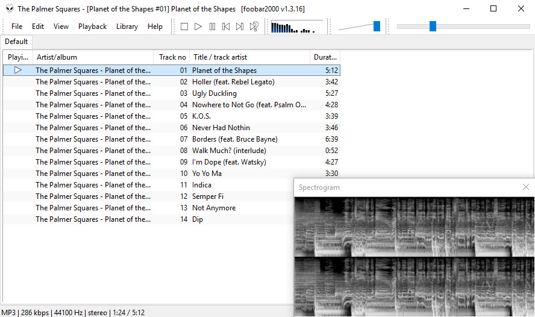
Task: Sort by the Playing column header
Action: 18,57
